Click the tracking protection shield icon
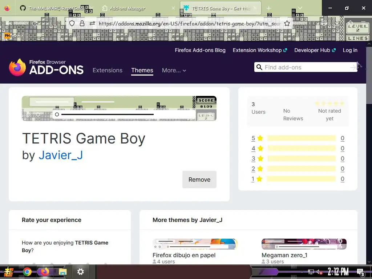This screenshot has width=372, height=279. tap(72, 23)
